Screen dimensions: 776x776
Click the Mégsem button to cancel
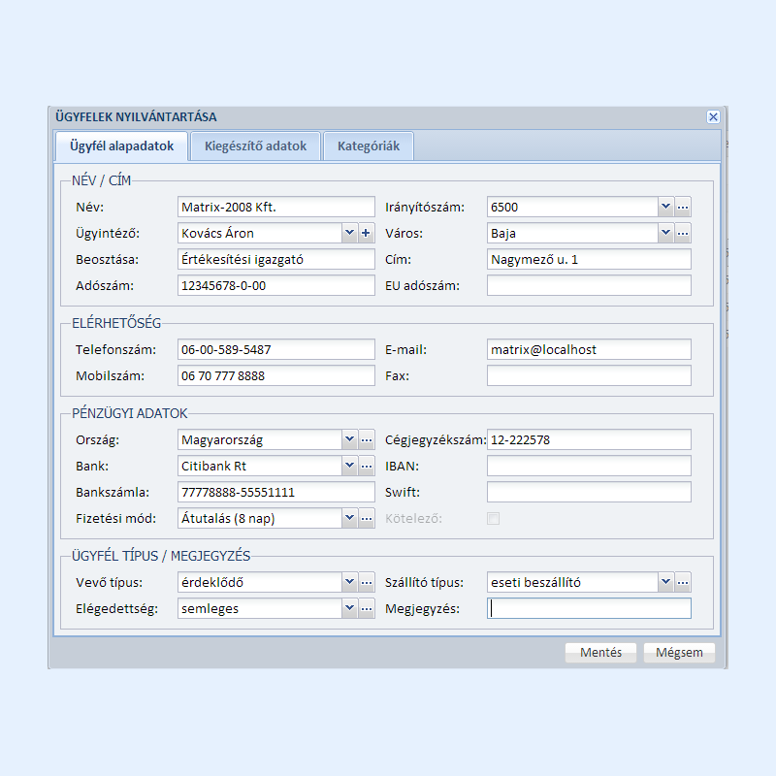click(679, 653)
